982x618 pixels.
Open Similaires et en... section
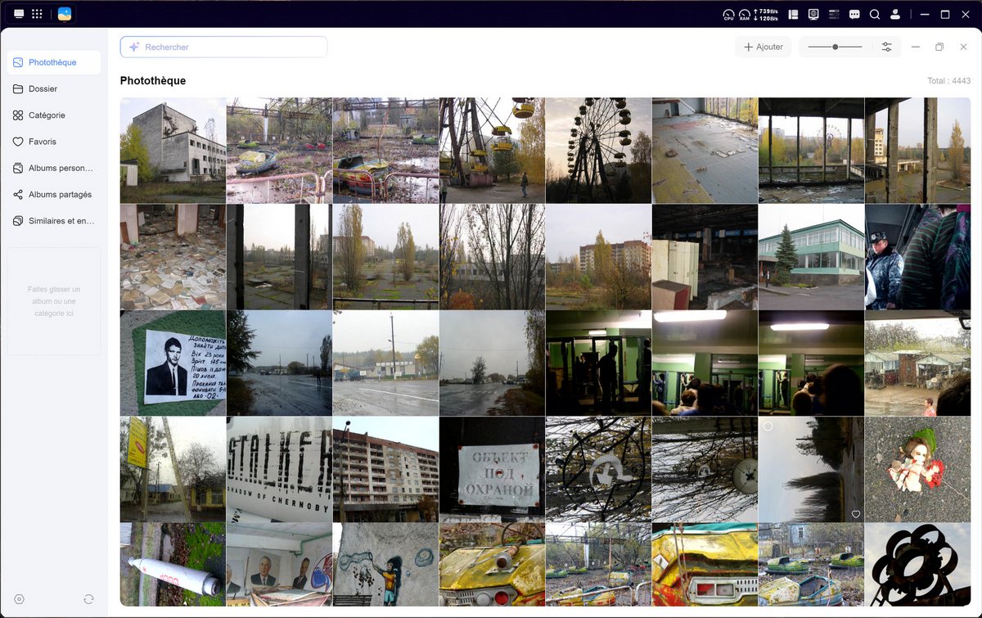54,221
